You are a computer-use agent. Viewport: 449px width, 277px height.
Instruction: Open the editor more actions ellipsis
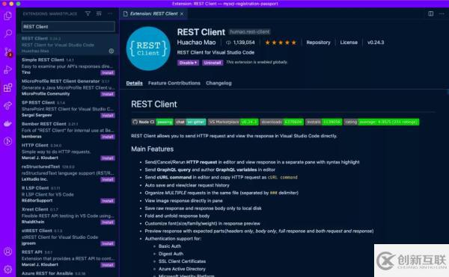click(442, 13)
